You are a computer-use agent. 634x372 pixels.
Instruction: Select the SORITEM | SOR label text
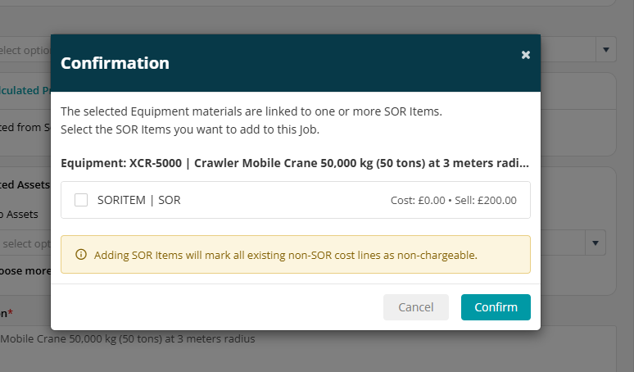[x=138, y=200]
